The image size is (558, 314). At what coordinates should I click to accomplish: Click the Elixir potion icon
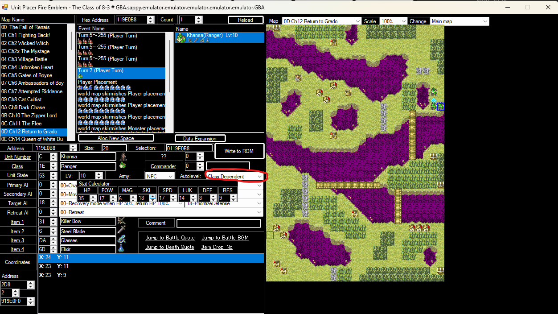(121, 249)
